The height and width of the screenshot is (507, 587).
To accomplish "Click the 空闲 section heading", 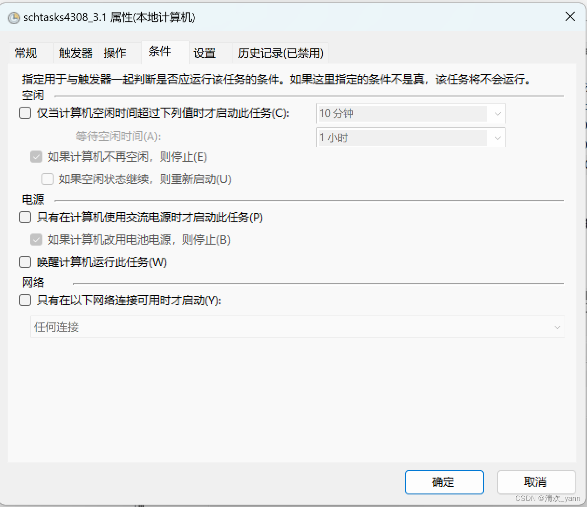I will click(x=33, y=95).
